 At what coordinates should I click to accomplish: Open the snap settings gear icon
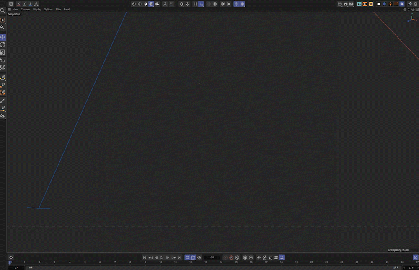coord(187,4)
